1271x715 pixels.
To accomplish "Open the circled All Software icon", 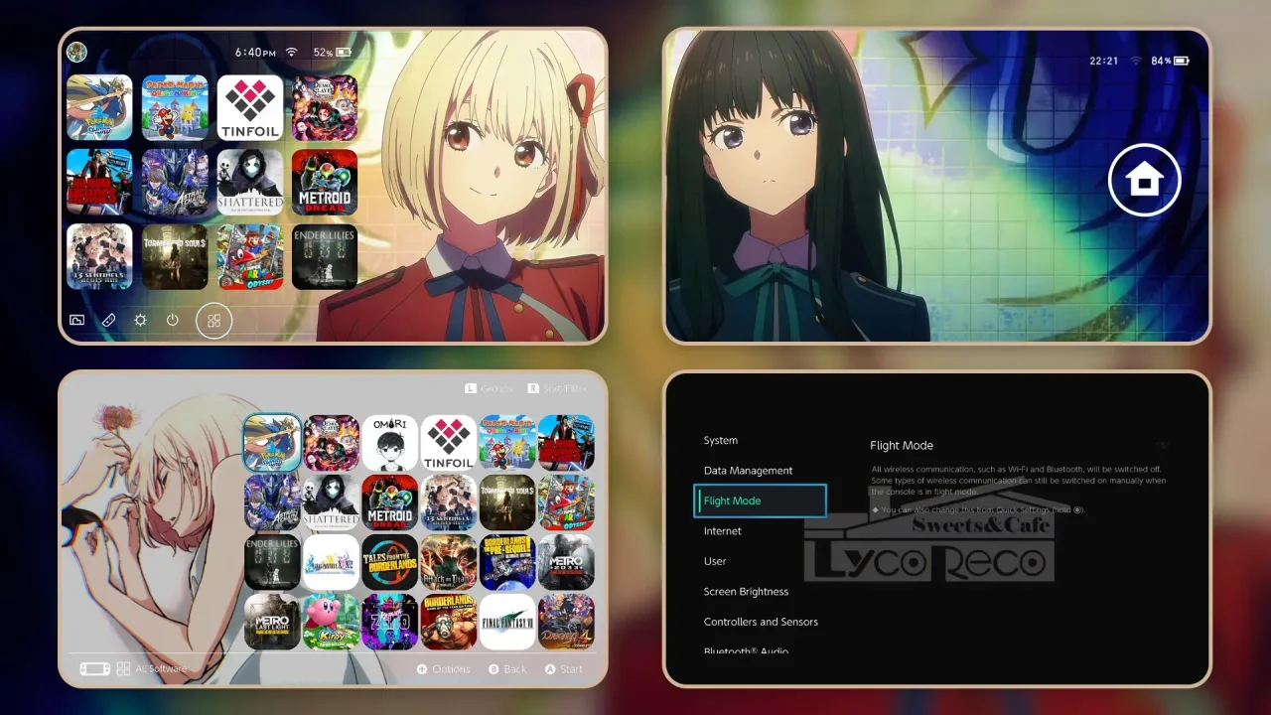I will (213, 320).
